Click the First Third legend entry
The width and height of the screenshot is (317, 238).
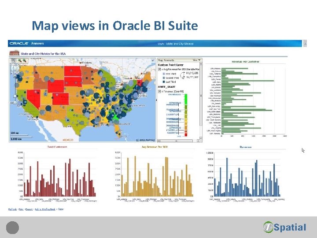pos(170,74)
